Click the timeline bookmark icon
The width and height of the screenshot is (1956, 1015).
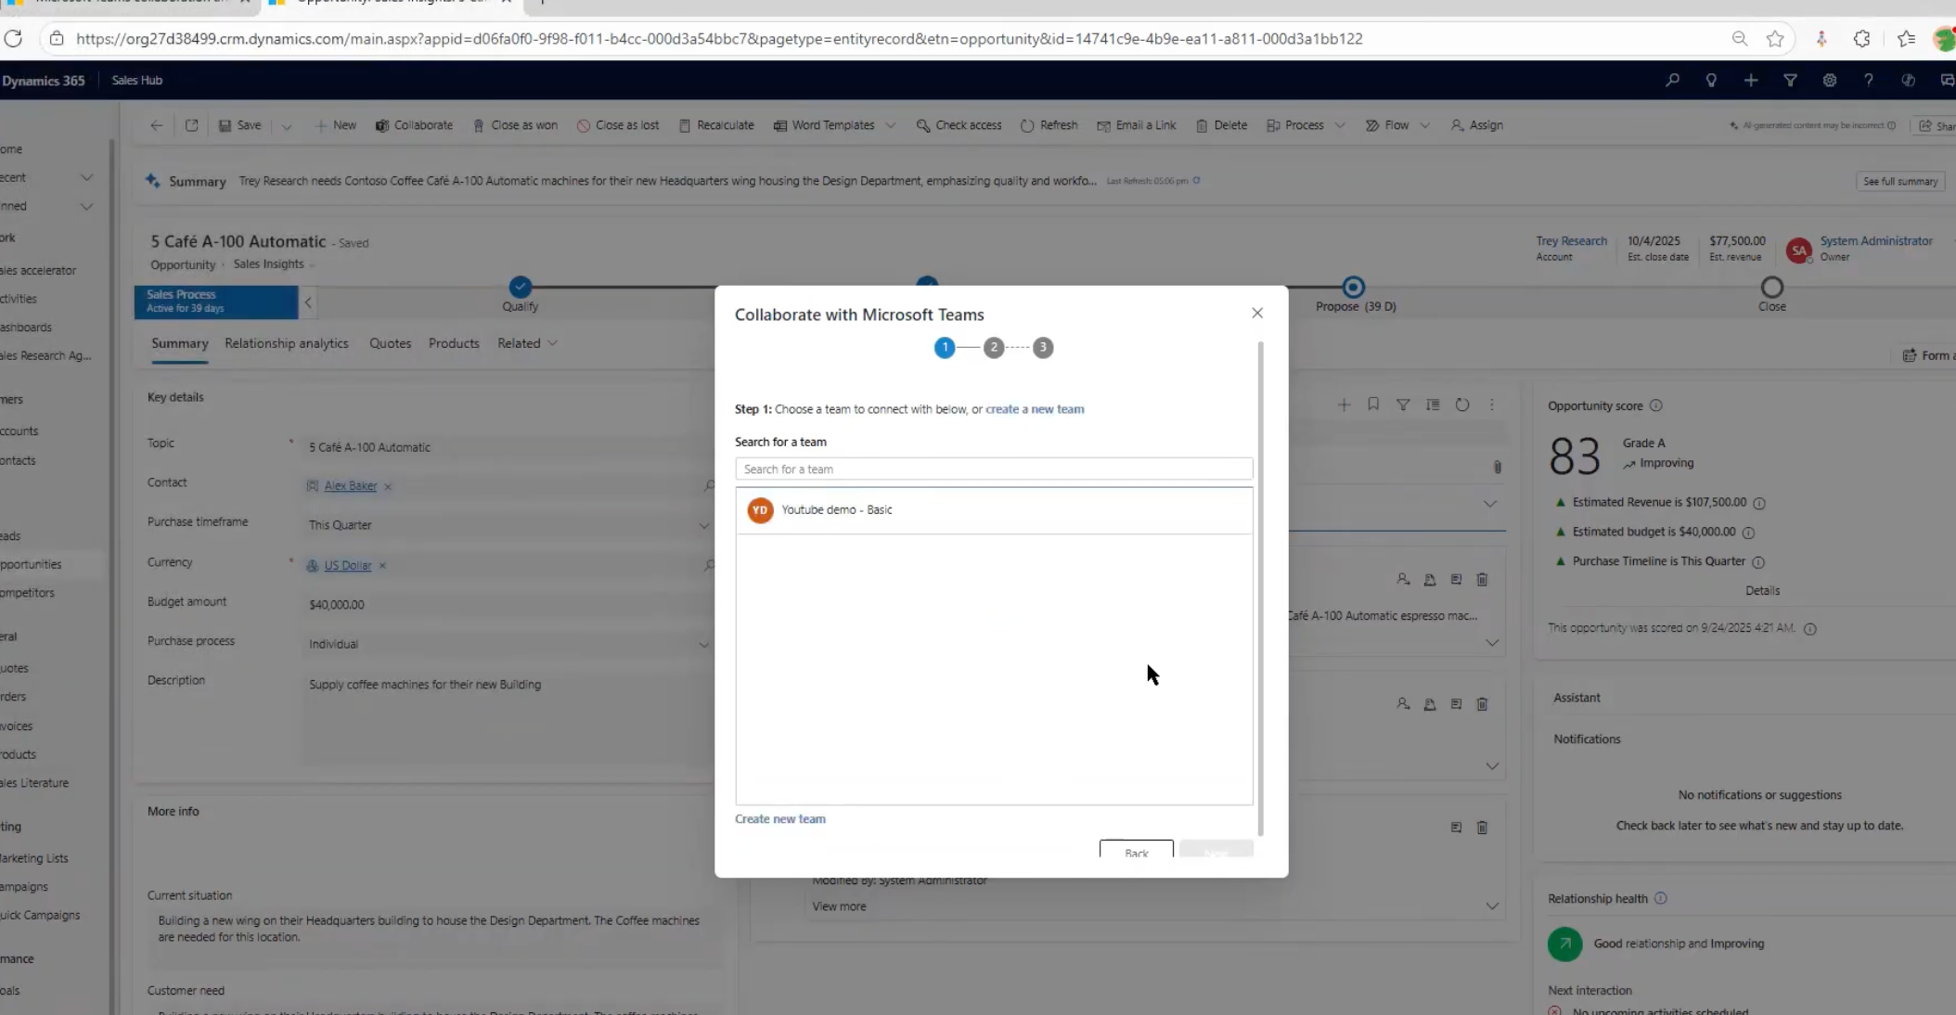tap(1373, 405)
